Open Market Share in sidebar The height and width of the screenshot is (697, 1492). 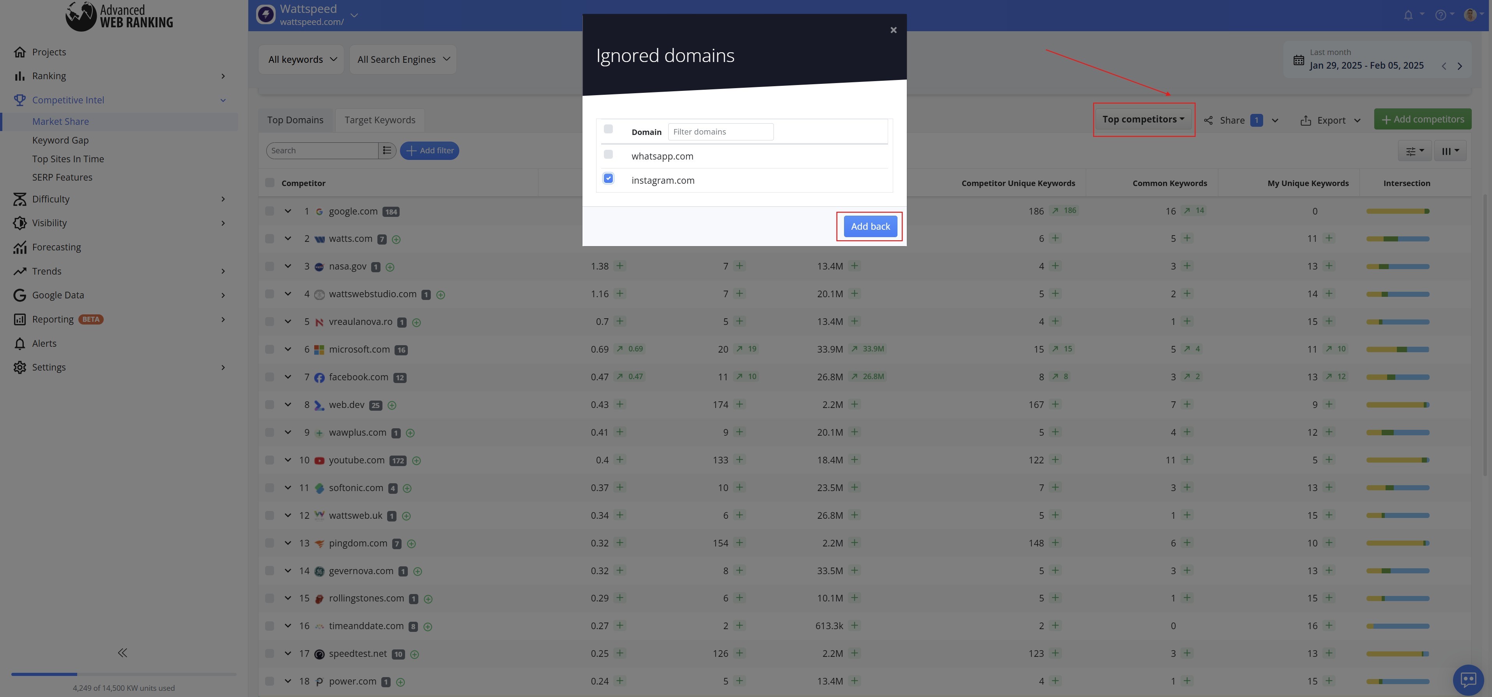pyautogui.click(x=61, y=122)
